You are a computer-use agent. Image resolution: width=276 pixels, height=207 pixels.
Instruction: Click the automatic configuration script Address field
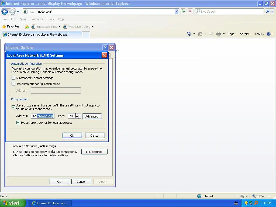56,91
